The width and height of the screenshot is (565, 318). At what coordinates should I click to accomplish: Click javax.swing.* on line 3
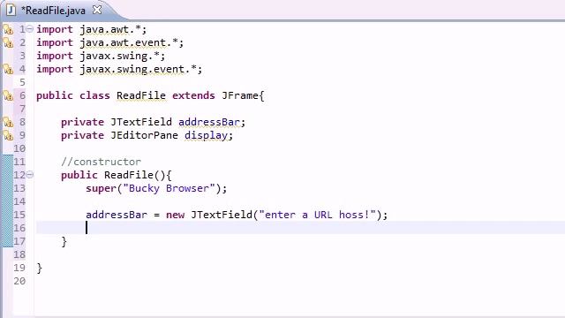coord(119,57)
